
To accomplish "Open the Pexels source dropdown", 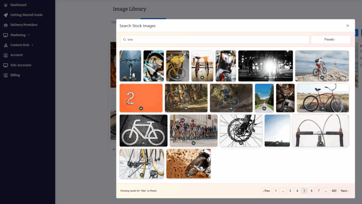I will pyautogui.click(x=331, y=40).
